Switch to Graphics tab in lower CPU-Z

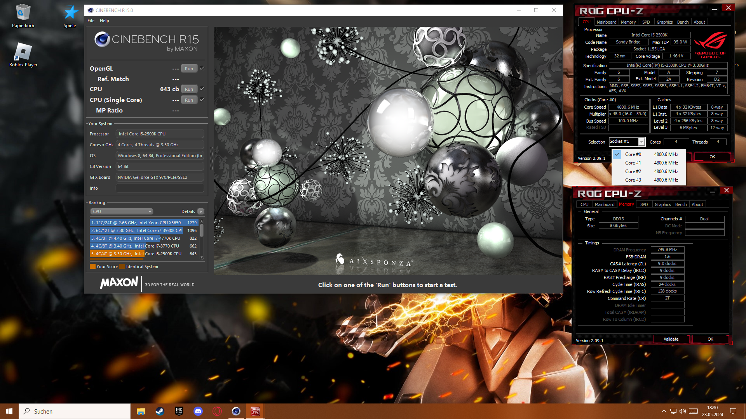click(662, 204)
